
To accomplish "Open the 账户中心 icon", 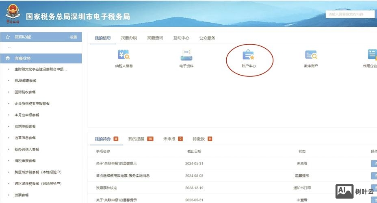I will coord(249,55).
